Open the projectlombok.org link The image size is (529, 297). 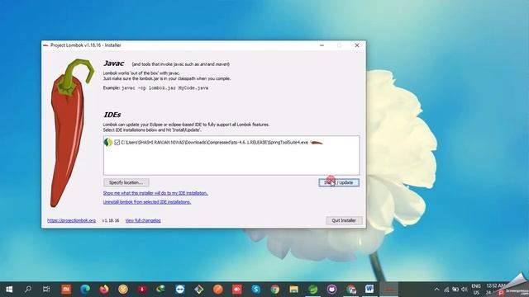[72, 220]
